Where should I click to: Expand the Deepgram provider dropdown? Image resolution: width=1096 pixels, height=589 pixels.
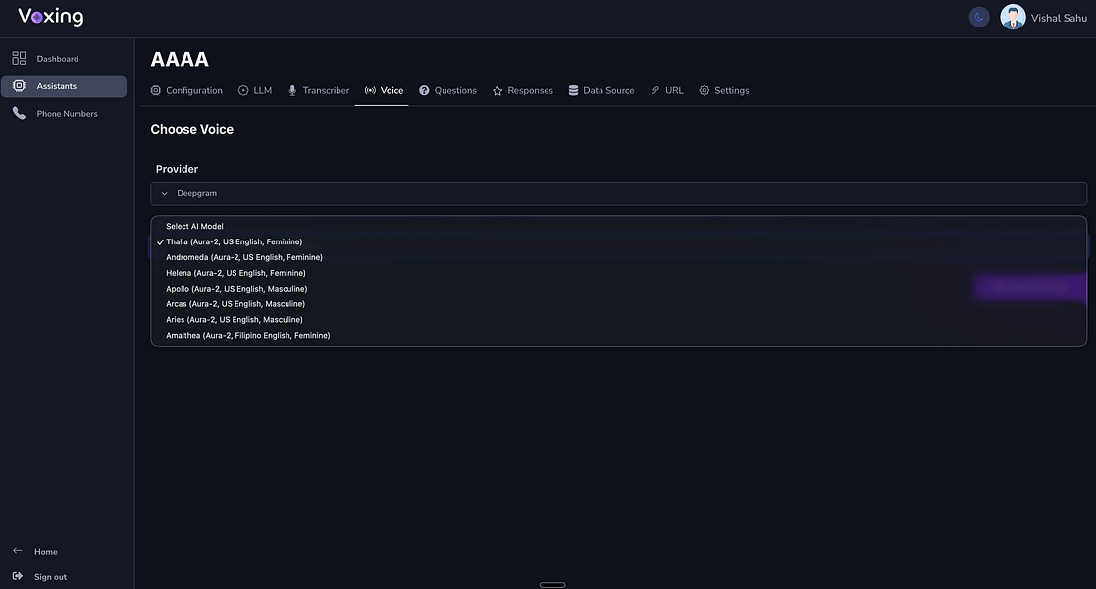click(x=618, y=193)
